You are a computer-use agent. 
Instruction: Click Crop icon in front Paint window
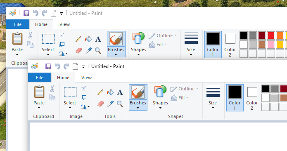84,89
